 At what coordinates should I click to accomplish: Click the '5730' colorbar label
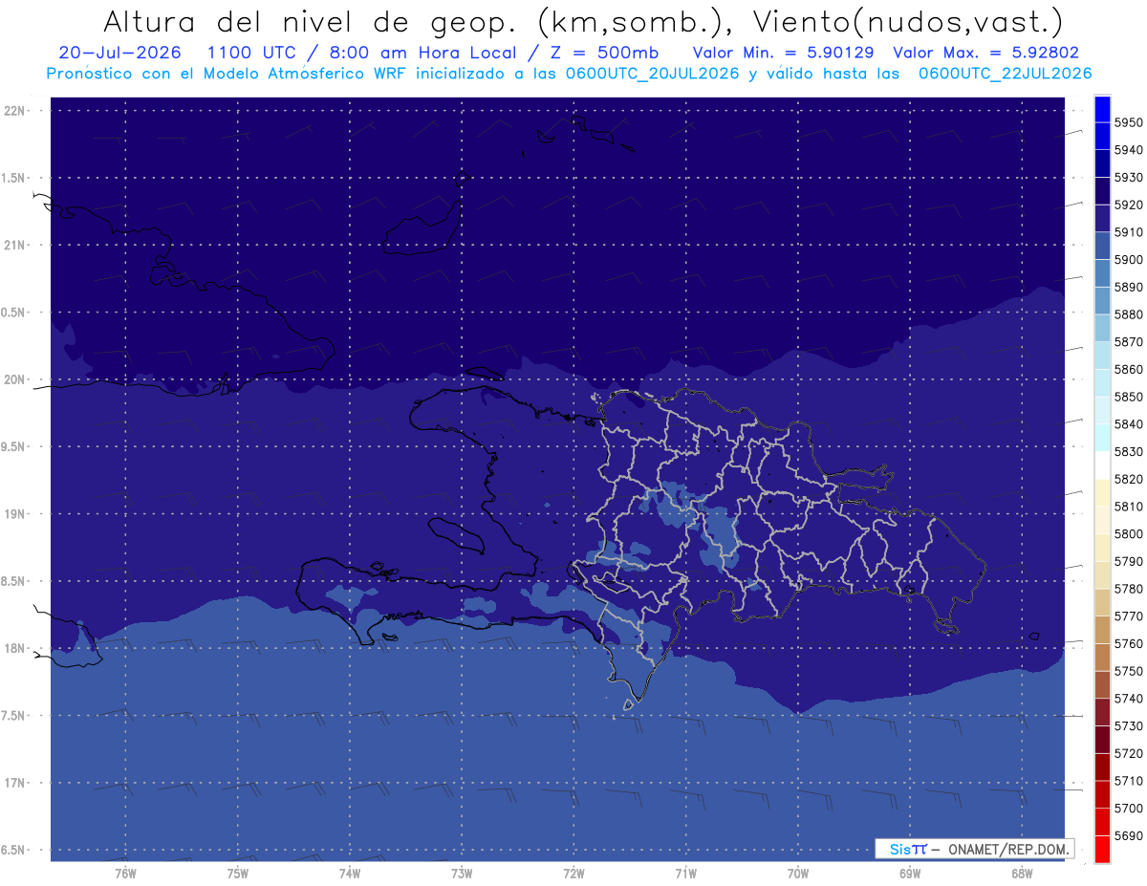pos(1129,726)
